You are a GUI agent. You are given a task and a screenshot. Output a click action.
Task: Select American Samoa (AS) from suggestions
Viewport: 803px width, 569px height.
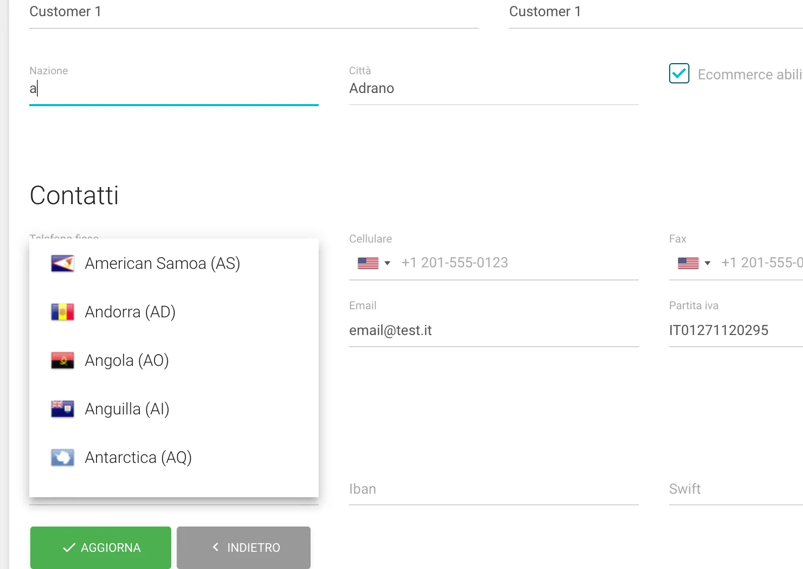point(174,263)
